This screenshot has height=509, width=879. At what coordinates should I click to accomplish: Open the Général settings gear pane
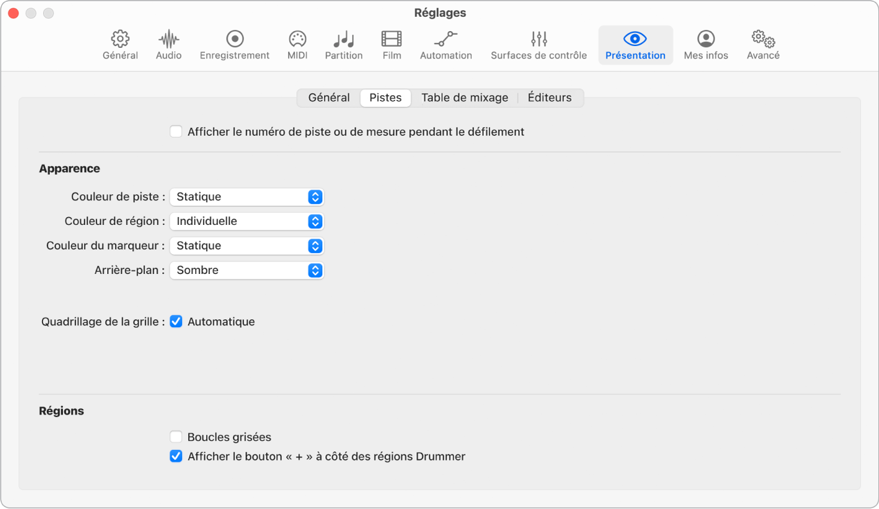click(x=120, y=45)
